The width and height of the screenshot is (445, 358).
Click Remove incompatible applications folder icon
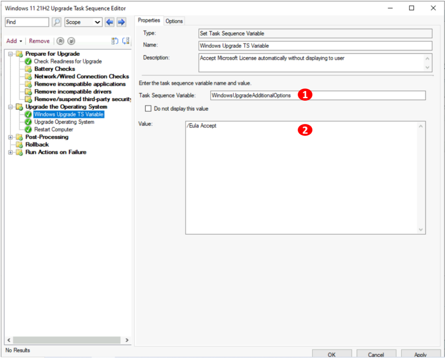pos(28,84)
